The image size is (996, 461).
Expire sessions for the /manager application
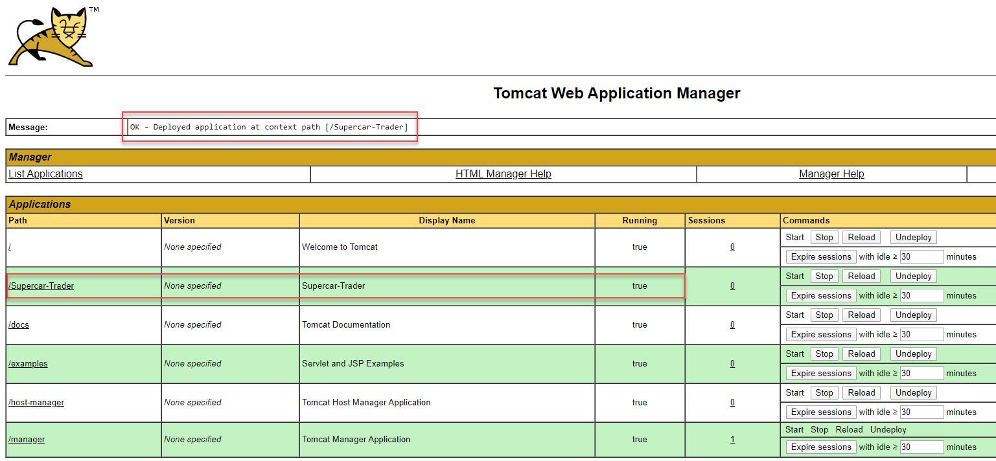click(x=821, y=447)
